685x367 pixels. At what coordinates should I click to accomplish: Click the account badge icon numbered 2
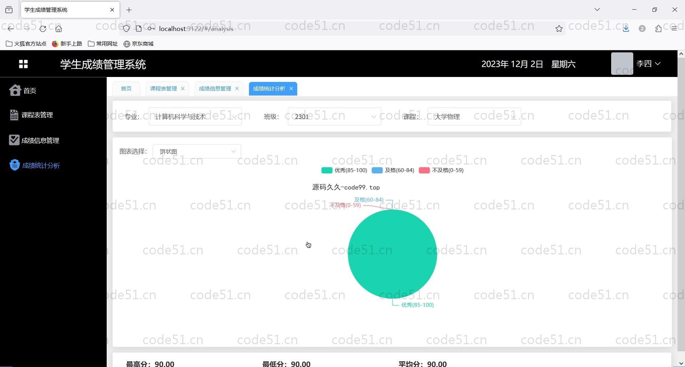point(642,29)
